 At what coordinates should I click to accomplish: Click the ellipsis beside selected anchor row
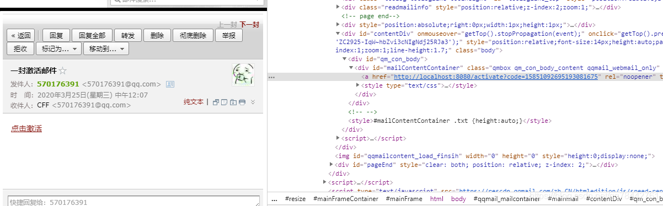(x=271, y=77)
